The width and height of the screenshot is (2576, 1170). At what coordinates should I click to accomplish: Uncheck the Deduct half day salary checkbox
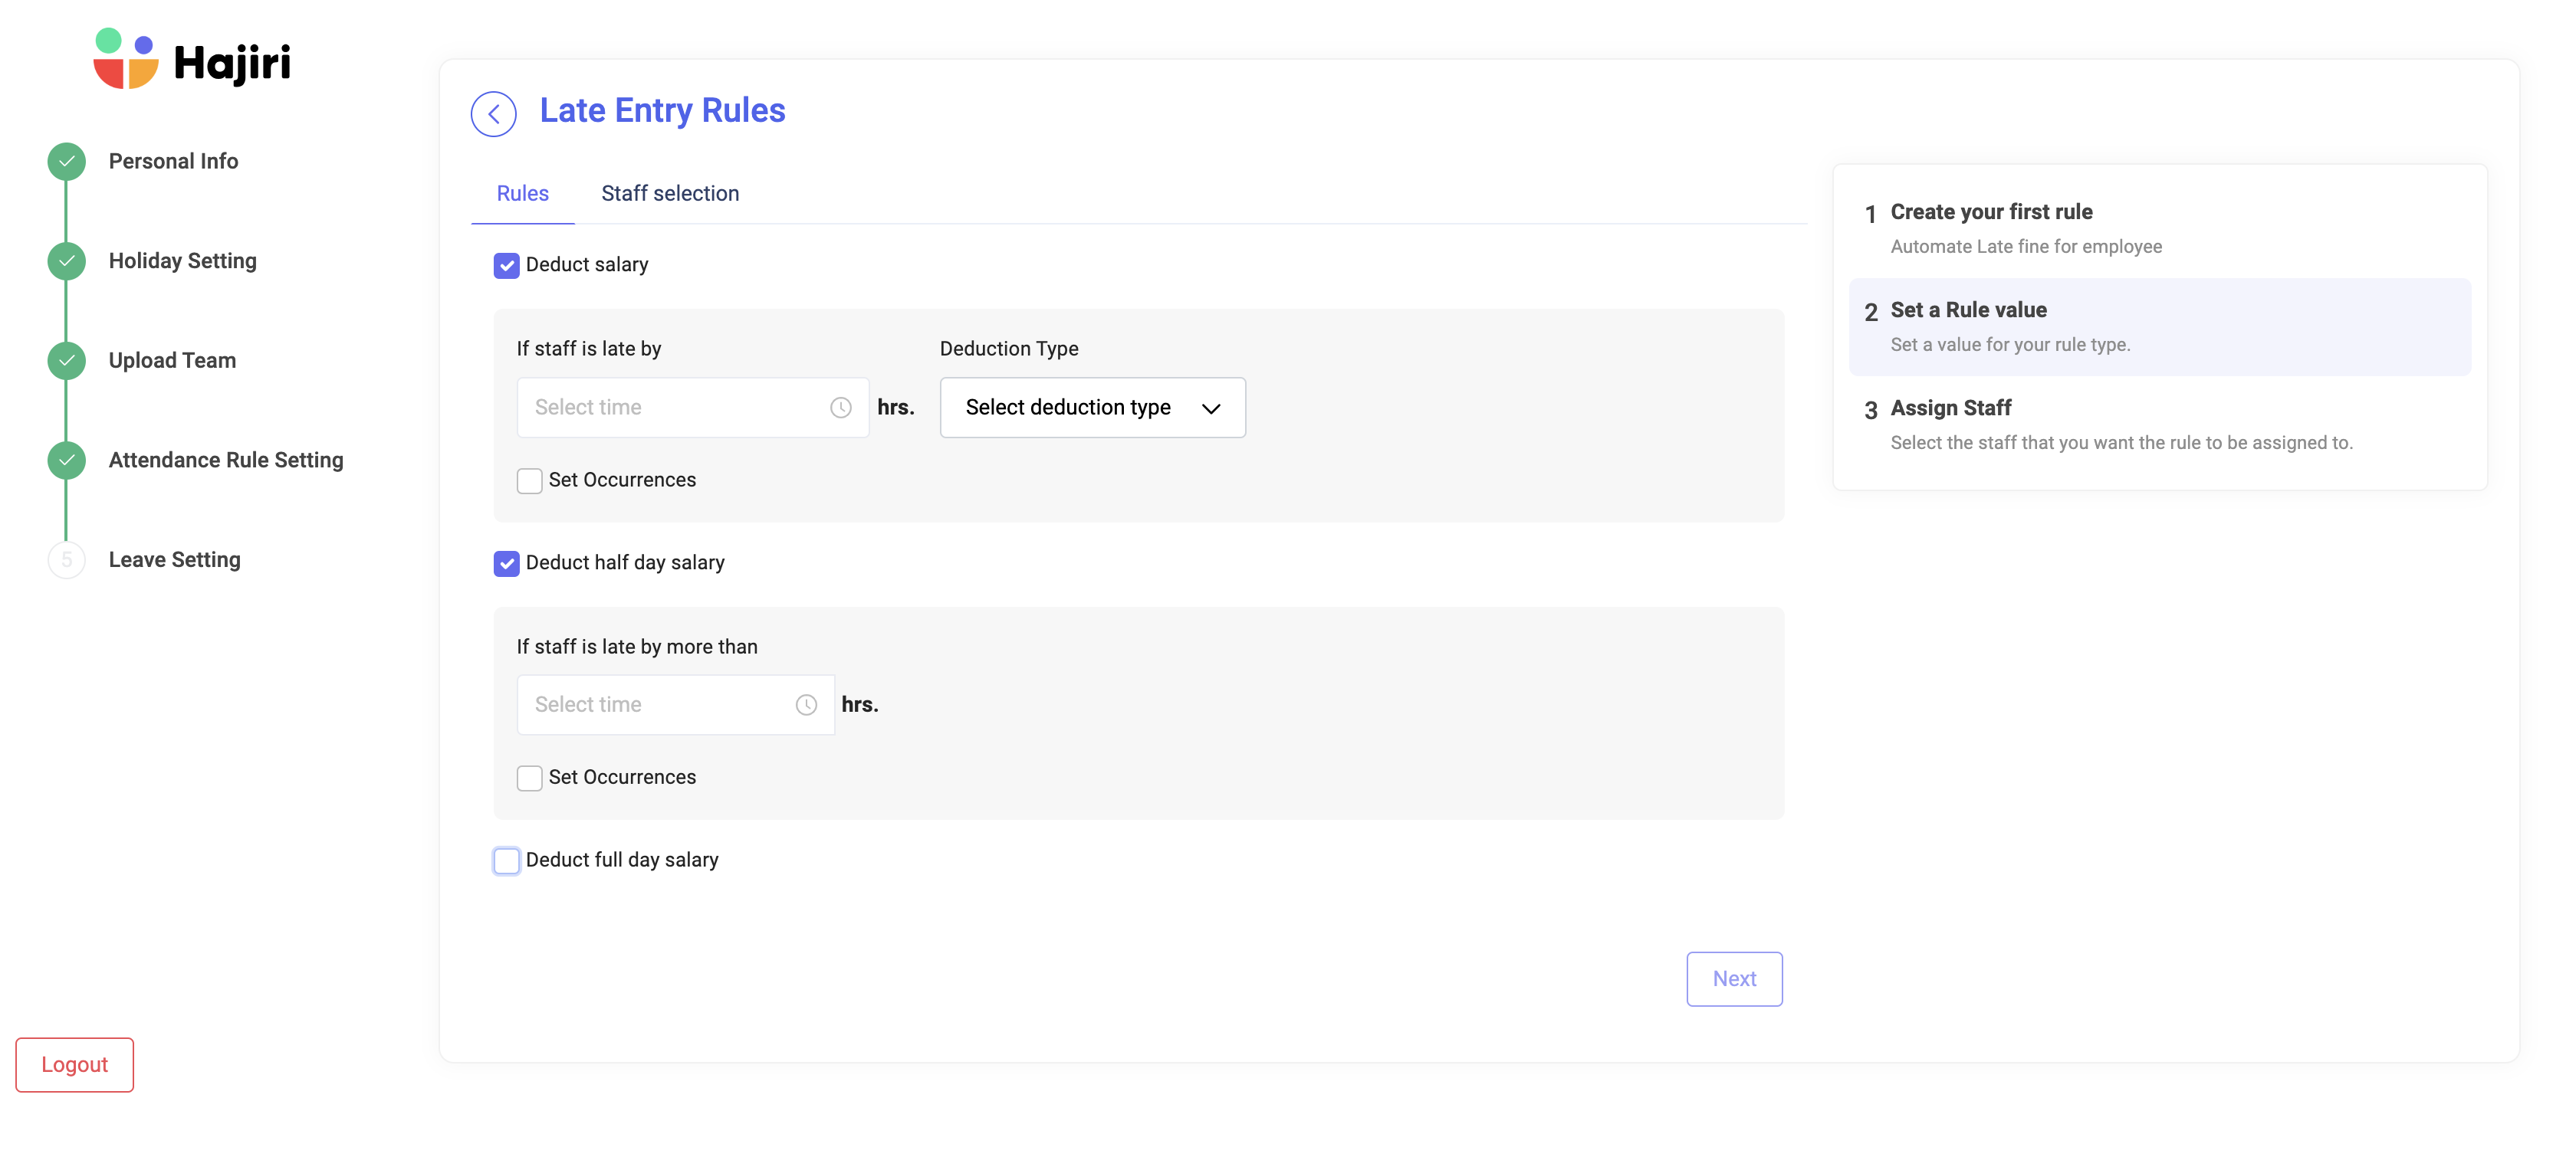pyautogui.click(x=506, y=563)
